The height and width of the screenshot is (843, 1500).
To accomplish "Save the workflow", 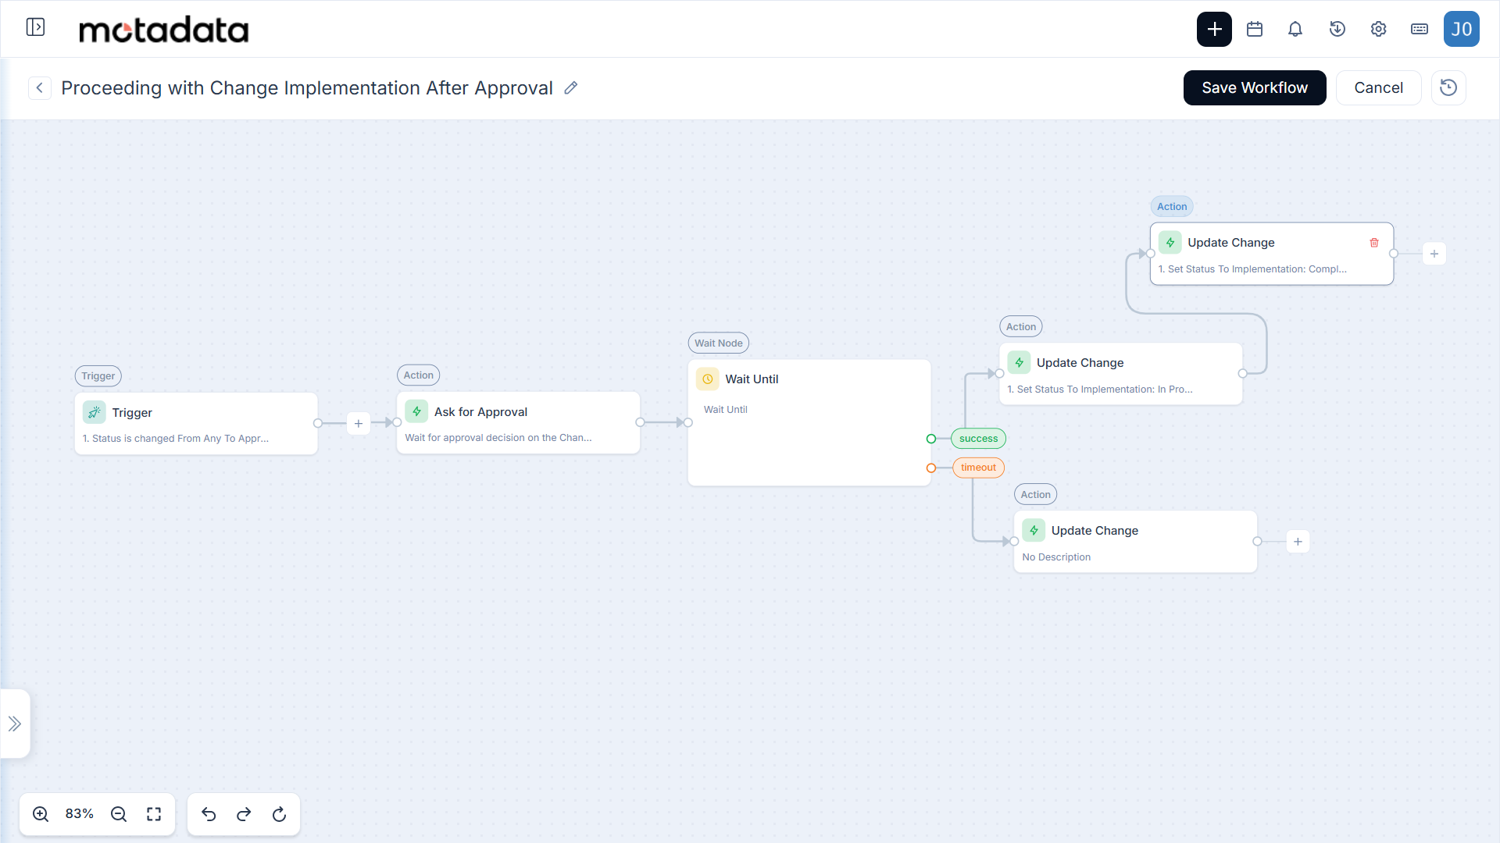I will (1255, 87).
